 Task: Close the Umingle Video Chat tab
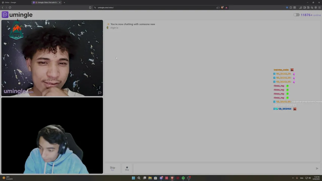pos(60,3)
